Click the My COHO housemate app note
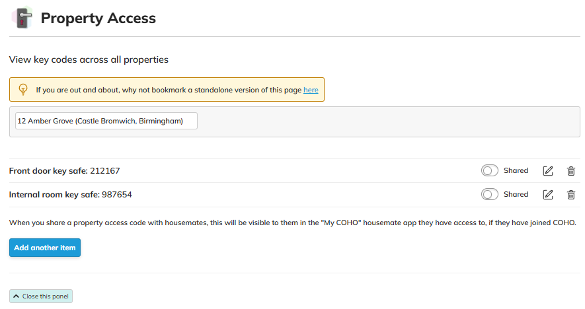The width and height of the screenshot is (585, 309). [x=293, y=223]
